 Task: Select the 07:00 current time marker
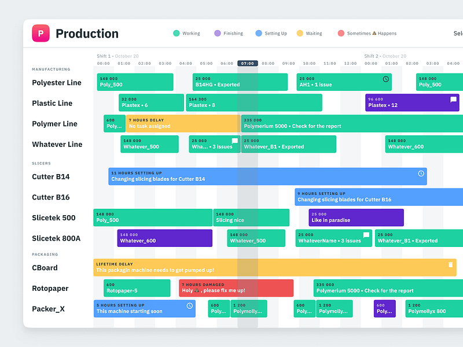(x=248, y=64)
